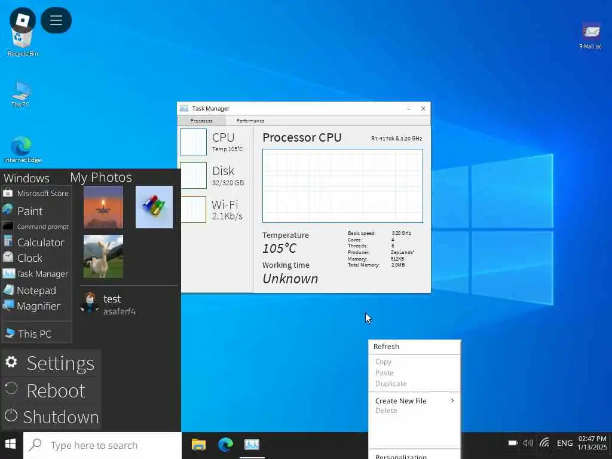Viewport: 612px width, 459px height.
Task: Select Disk in Task Manager sidebar
Action: coord(214,176)
